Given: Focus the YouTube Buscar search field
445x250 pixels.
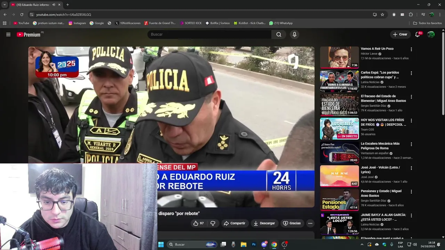Looking at the screenshot, I should click(210, 34).
